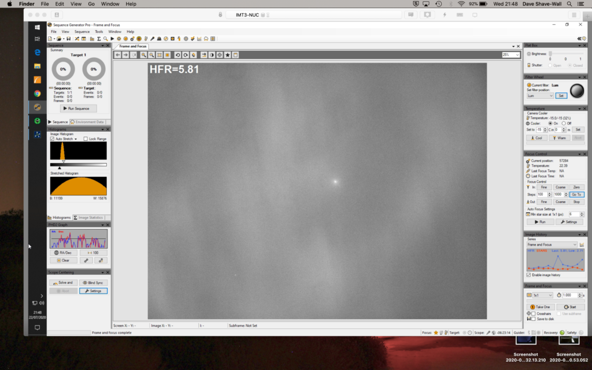592x370 pixels.
Task: Click the main toolbar magnifier search icon
Action: [105, 39]
